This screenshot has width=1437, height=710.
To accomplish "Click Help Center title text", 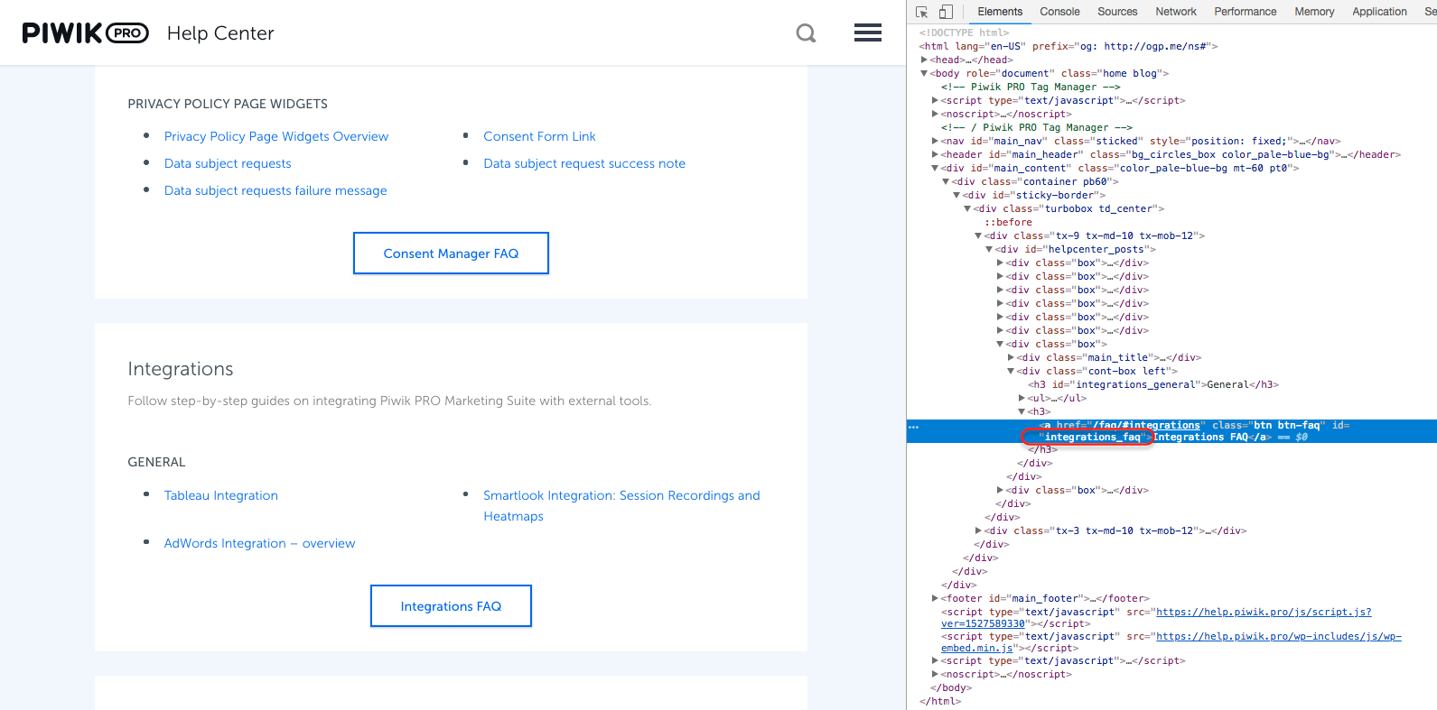I will [x=220, y=33].
